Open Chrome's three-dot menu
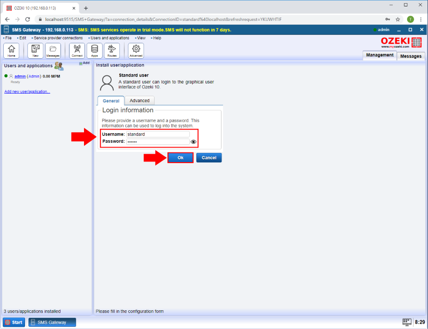The image size is (428, 329). (x=421, y=19)
